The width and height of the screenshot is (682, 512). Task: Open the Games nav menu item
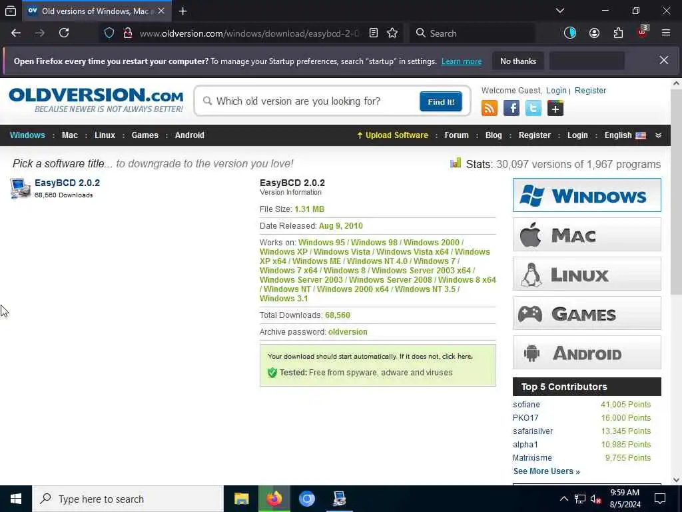coord(145,135)
